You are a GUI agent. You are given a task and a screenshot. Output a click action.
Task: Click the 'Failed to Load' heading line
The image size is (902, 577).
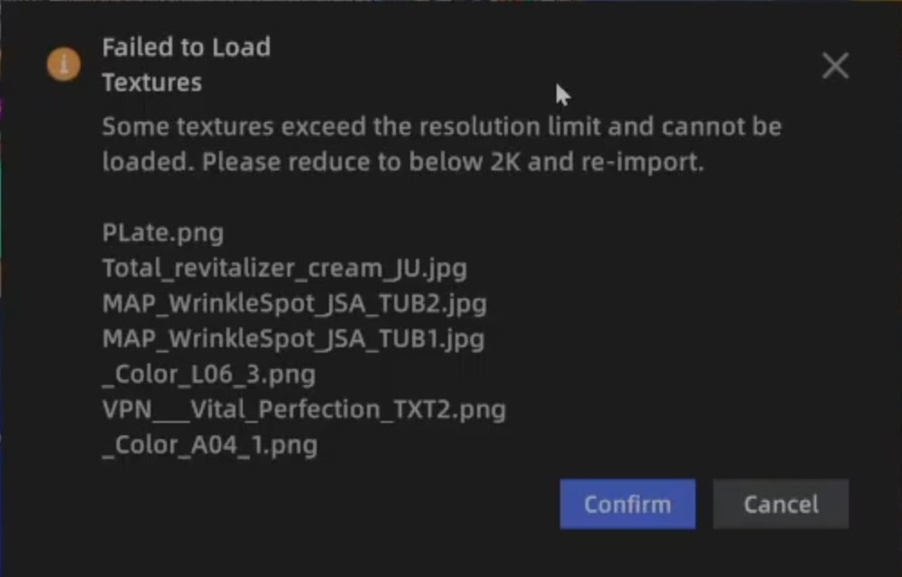click(x=187, y=47)
